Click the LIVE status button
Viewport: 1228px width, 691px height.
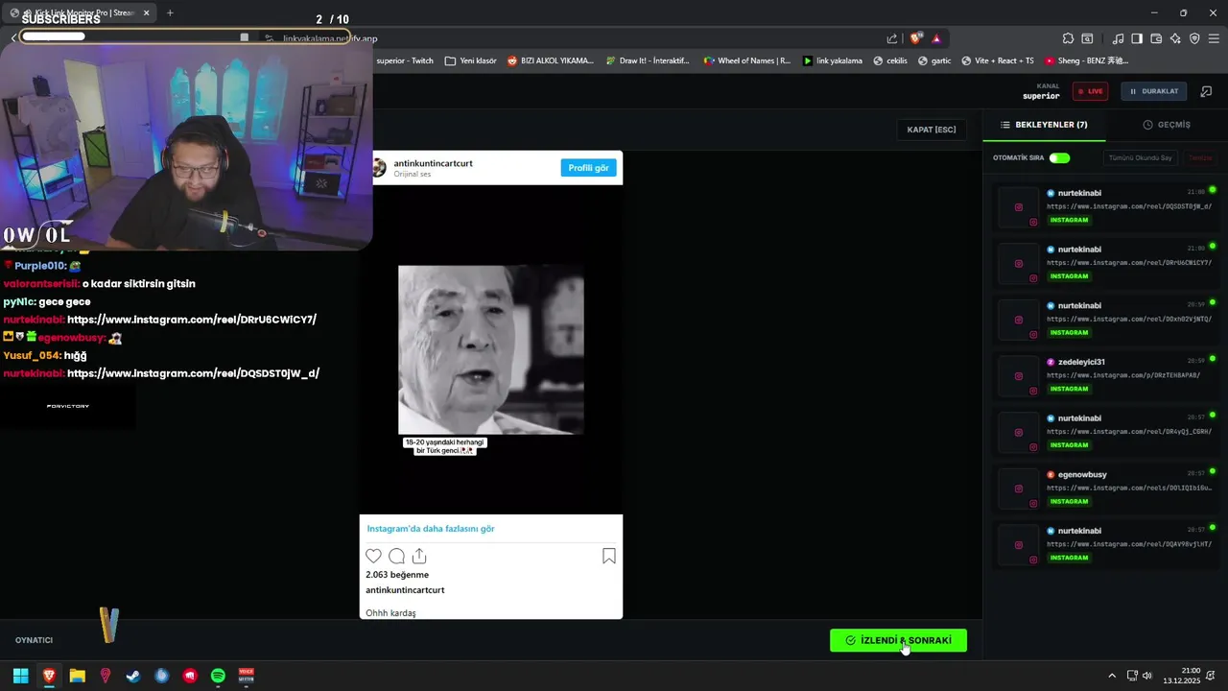tap(1090, 91)
